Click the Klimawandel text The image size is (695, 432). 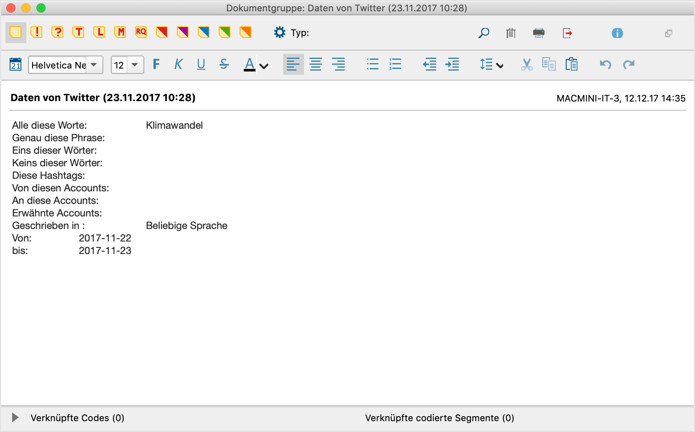174,125
